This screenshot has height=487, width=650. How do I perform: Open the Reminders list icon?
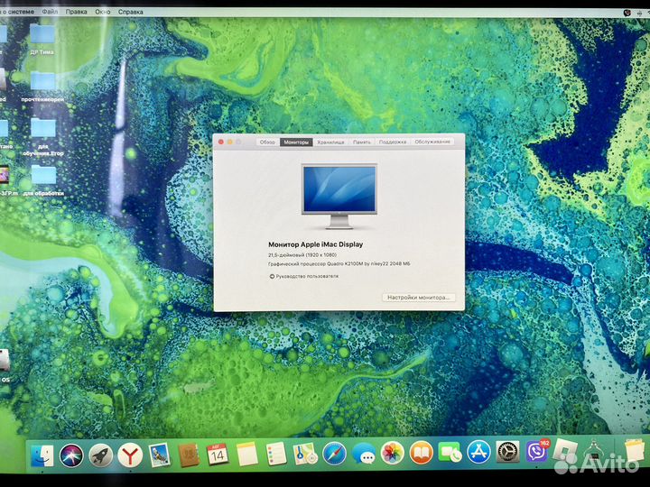pyautogui.click(x=275, y=454)
